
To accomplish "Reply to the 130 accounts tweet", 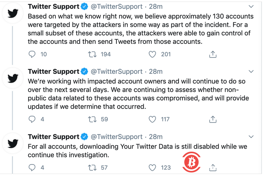I will tap(32, 54).
